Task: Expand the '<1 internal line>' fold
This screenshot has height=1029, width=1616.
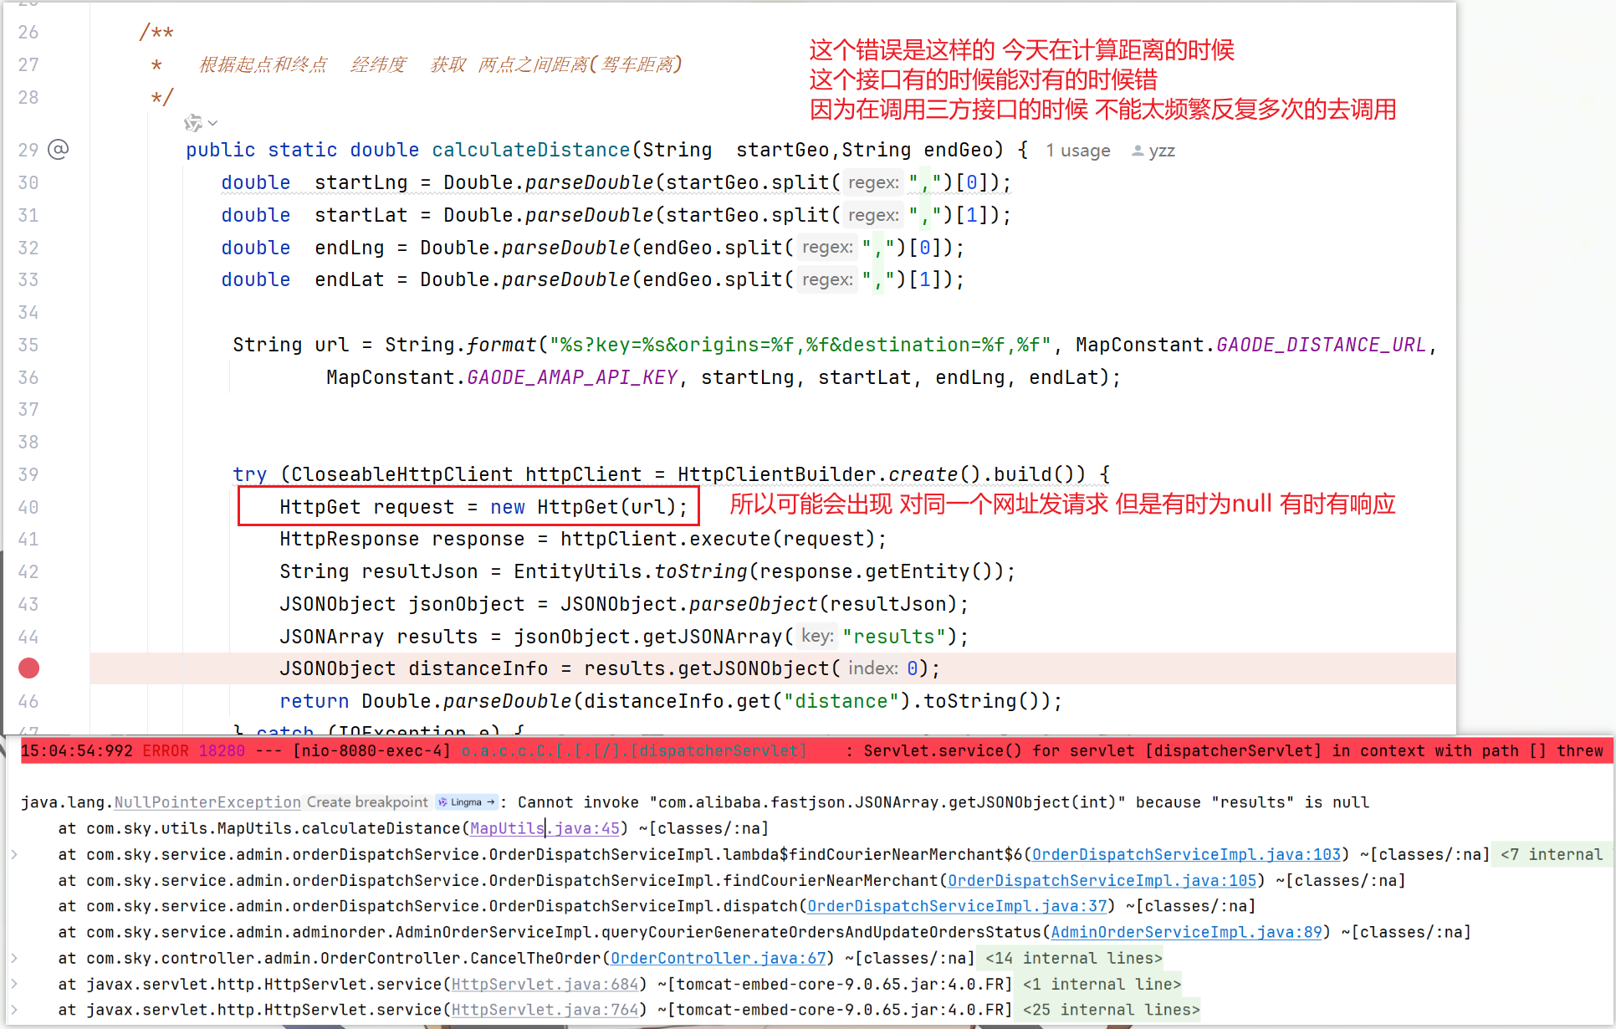Action: (1102, 984)
